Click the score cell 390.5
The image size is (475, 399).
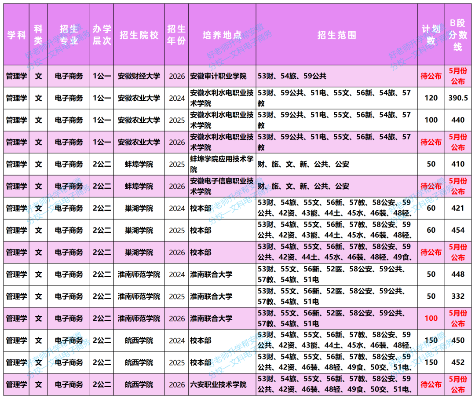click(x=458, y=98)
